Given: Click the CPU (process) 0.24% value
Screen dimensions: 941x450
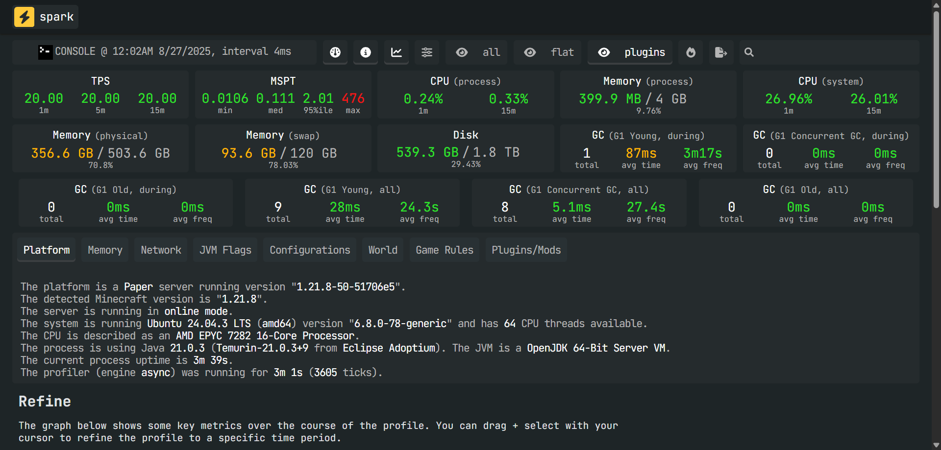Looking at the screenshot, I should tap(423, 99).
